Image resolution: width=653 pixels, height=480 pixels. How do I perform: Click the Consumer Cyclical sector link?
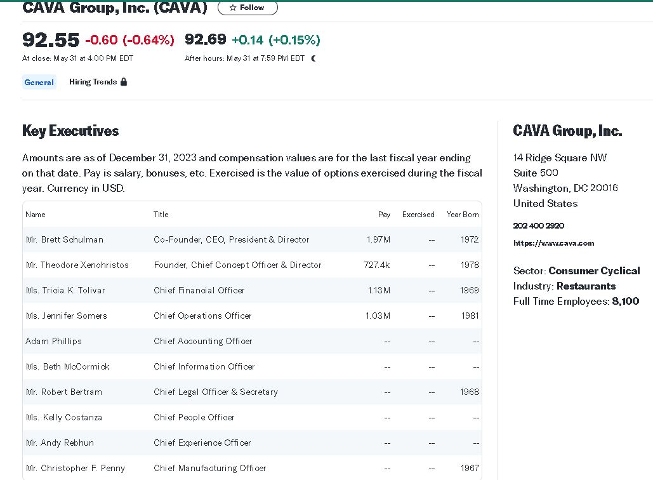(x=594, y=270)
